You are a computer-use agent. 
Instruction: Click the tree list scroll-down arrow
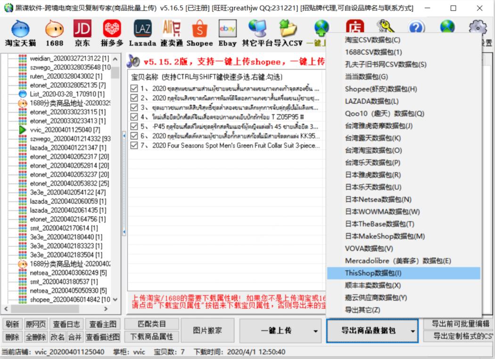click(x=115, y=299)
